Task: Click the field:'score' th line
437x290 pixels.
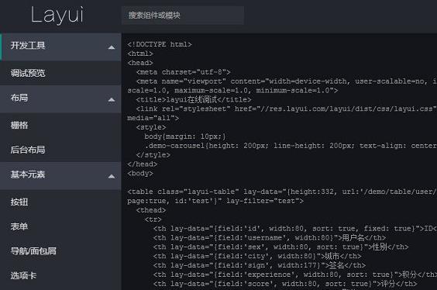Action: tap(285, 284)
